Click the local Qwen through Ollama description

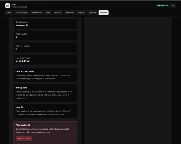[x=43, y=113]
